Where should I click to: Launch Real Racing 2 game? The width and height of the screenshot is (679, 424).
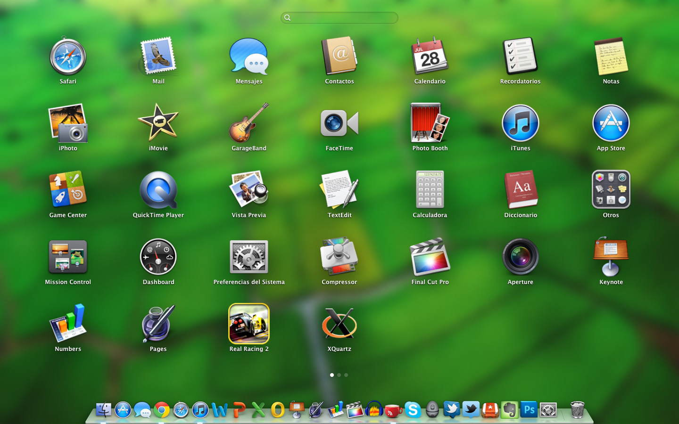pyautogui.click(x=249, y=324)
